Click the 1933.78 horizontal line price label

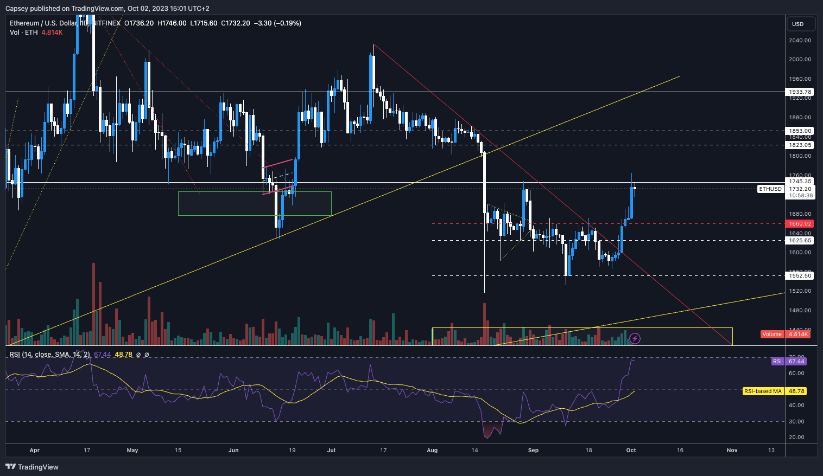800,92
